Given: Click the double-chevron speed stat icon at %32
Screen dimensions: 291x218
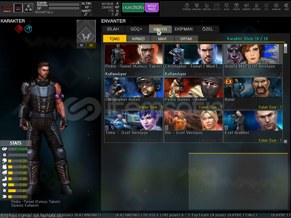Looking at the screenshot, I should (5, 196).
